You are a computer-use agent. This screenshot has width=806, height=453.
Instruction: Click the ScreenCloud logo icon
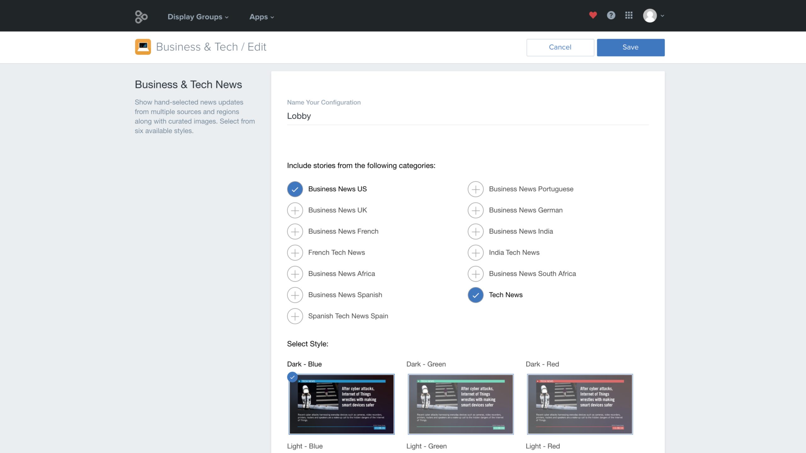pyautogui.click(x=141, y=17)
